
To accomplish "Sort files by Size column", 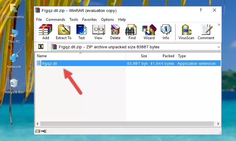I will click(x=137, y=56).
